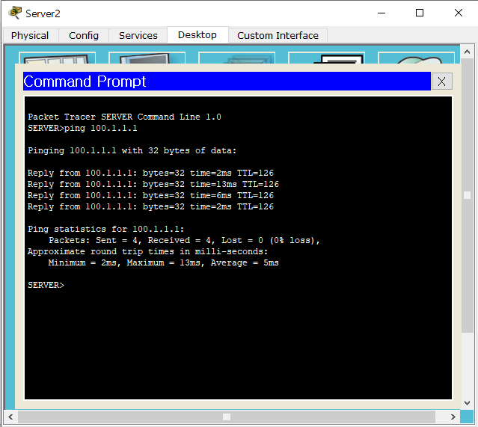The height and width of the screenshot is (427, 478).
Task: Close the Command Prompt panel
Action: (442, 82)
